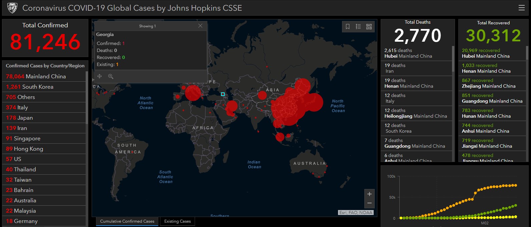Click the deaths list scrollbar
The height and width of the screenshot is (227, 531).
click(453, 59)
